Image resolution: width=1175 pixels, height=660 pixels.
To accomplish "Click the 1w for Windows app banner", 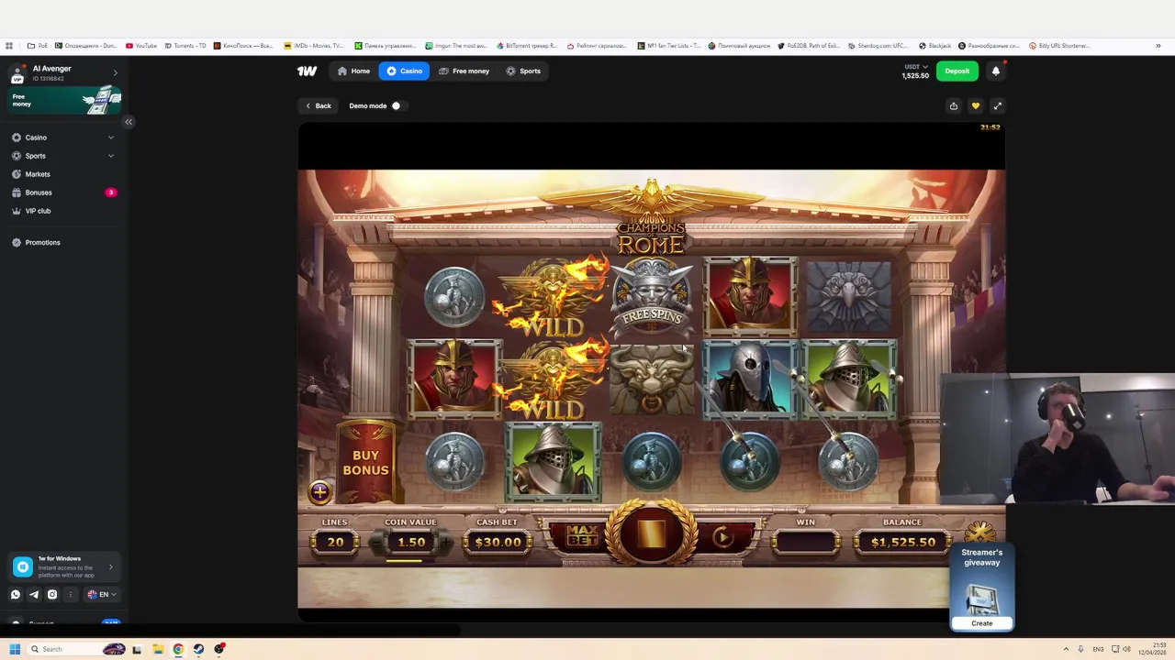I will coord(63,566).
